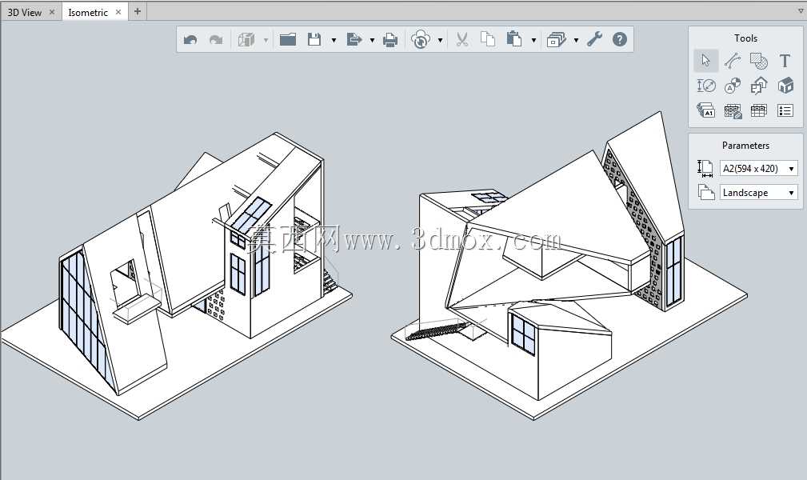Select the Text tool

(x=785, y=61)
